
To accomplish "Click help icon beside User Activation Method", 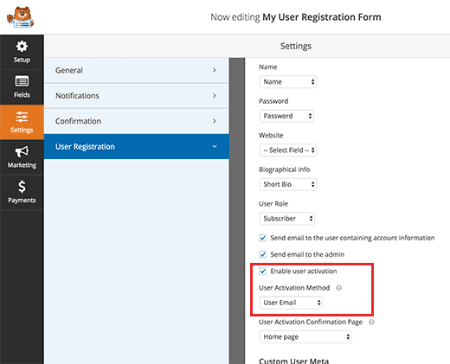I will (339, 288).
